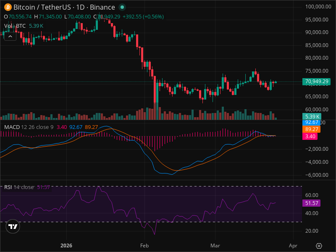Open the TradingView logo link
Screen dimensions: 336x252
(x=13, y=226)
